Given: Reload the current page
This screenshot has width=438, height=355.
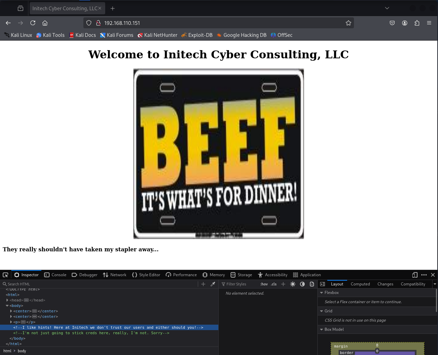Looking at the screenshot, I should point(33,23).
